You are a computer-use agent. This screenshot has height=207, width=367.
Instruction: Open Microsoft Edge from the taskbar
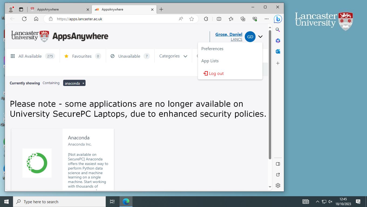pyautogui.click(x=126, y=201)
